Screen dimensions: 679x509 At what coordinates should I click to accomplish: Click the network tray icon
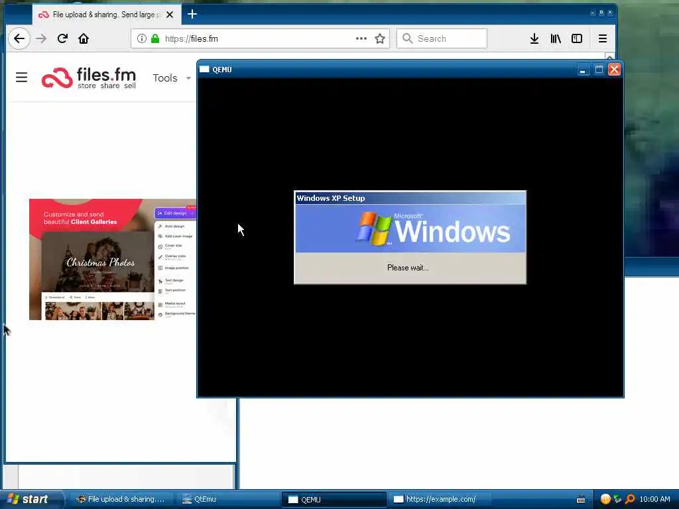click(x=617, y=499)
